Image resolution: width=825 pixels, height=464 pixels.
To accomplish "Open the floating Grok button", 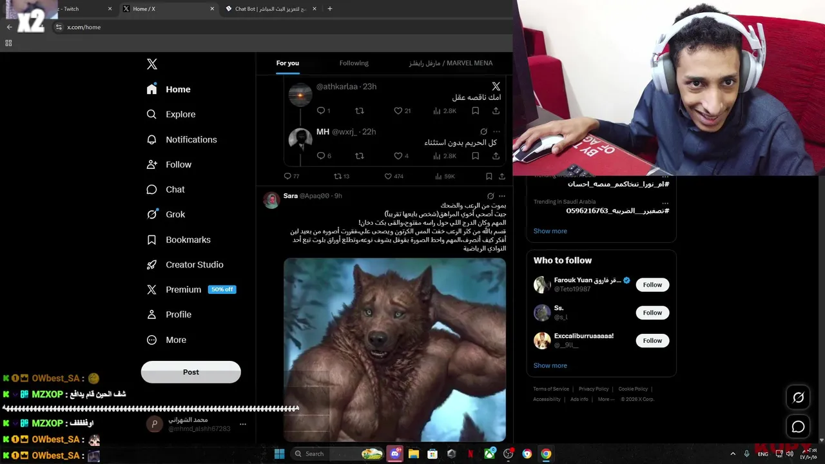I will tap(798, 398).
